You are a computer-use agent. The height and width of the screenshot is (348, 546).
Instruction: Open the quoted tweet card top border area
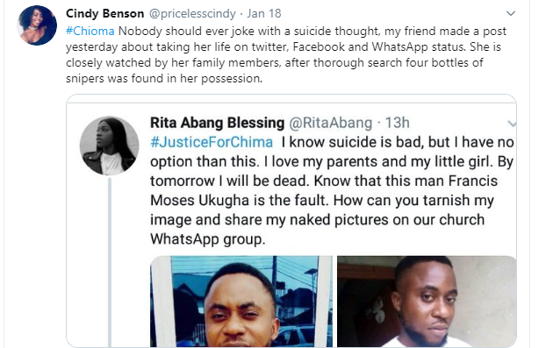[x=291, y=99]
